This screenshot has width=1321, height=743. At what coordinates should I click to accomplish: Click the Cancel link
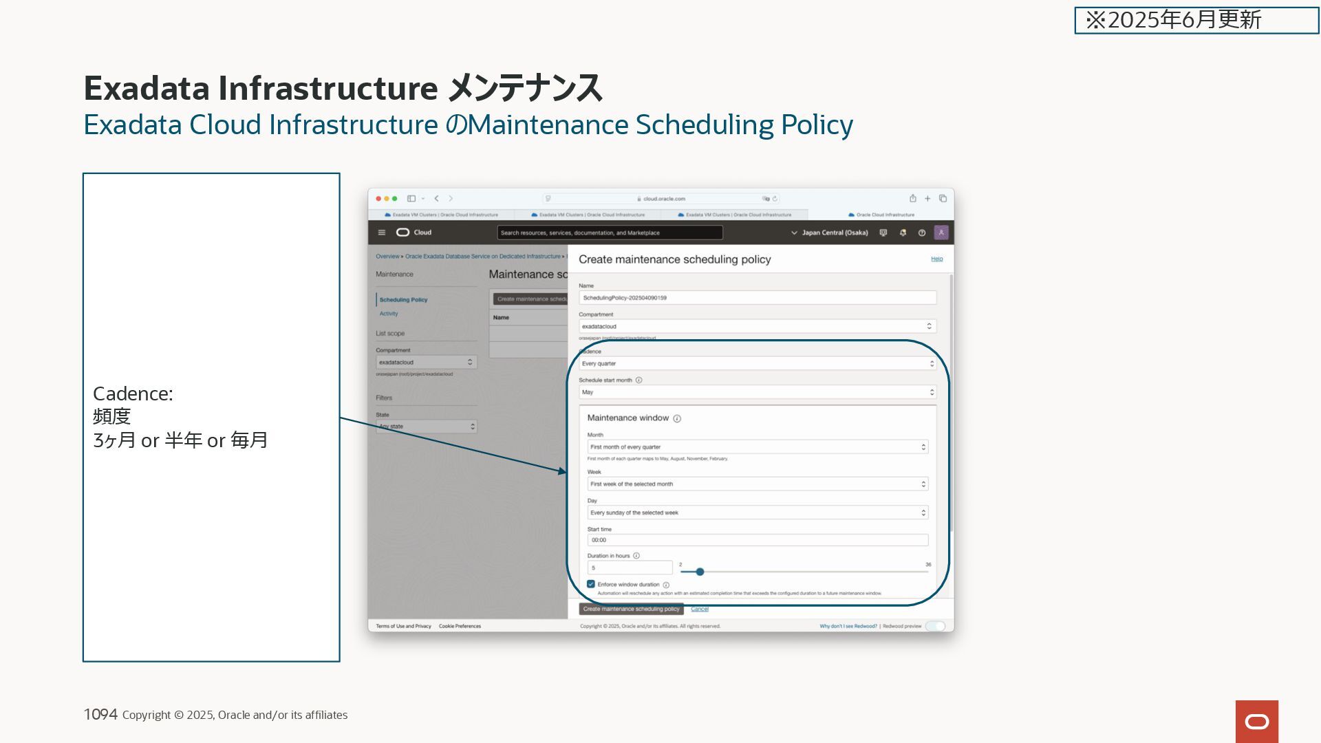coord(699,609)
